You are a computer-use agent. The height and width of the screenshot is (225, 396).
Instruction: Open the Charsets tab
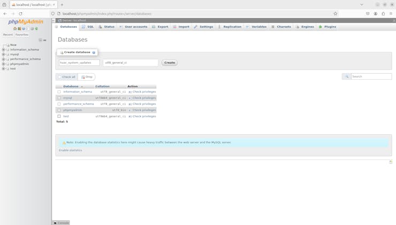tap(281, 27)
